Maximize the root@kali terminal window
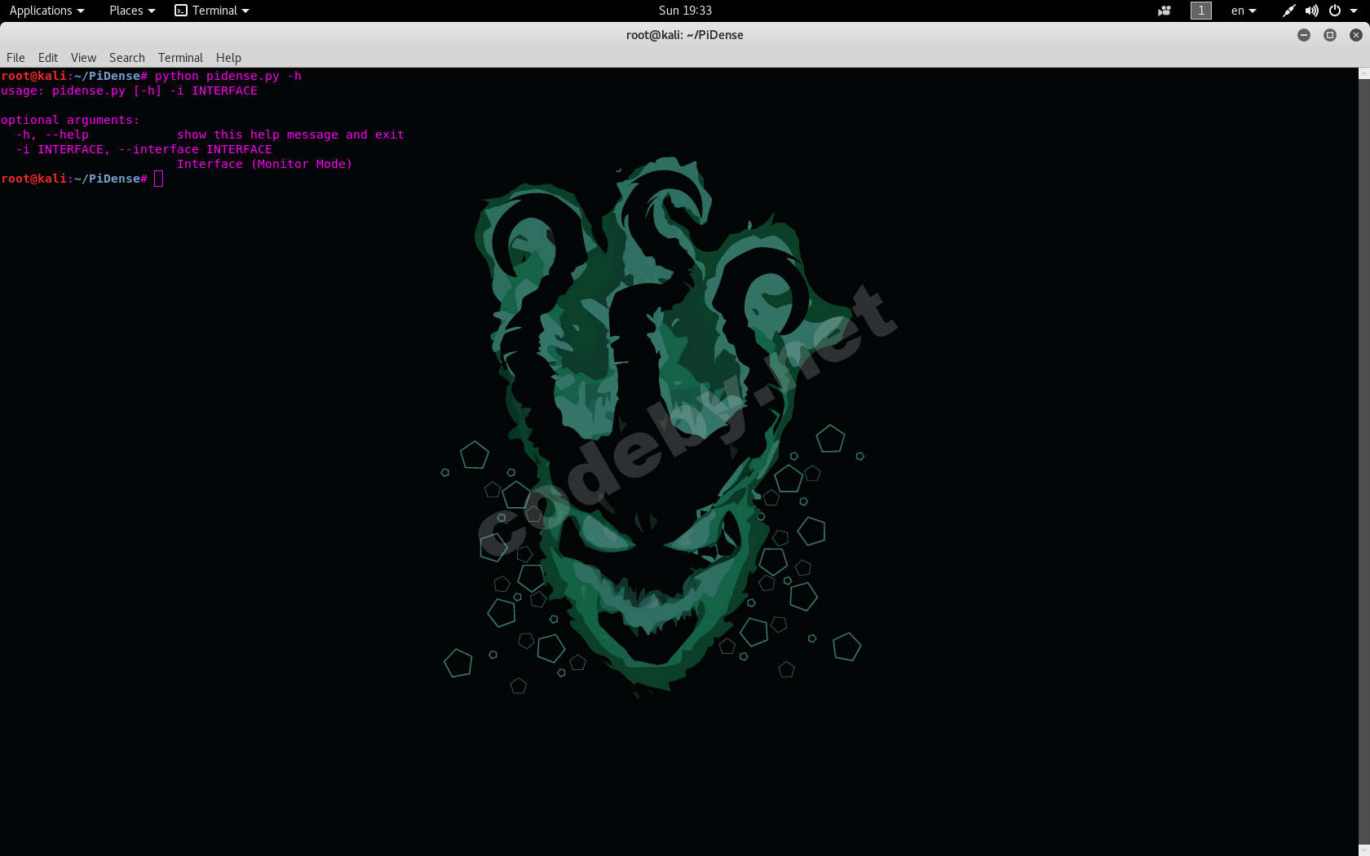 1330,35
